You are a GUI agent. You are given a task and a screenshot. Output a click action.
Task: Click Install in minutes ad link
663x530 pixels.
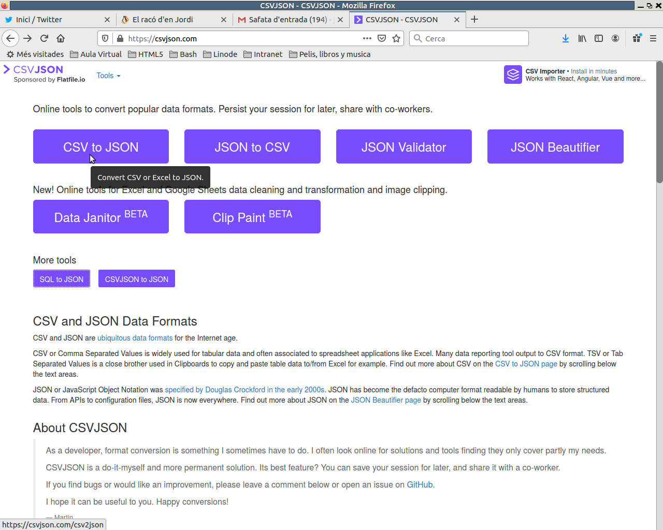tap(594, 71)
